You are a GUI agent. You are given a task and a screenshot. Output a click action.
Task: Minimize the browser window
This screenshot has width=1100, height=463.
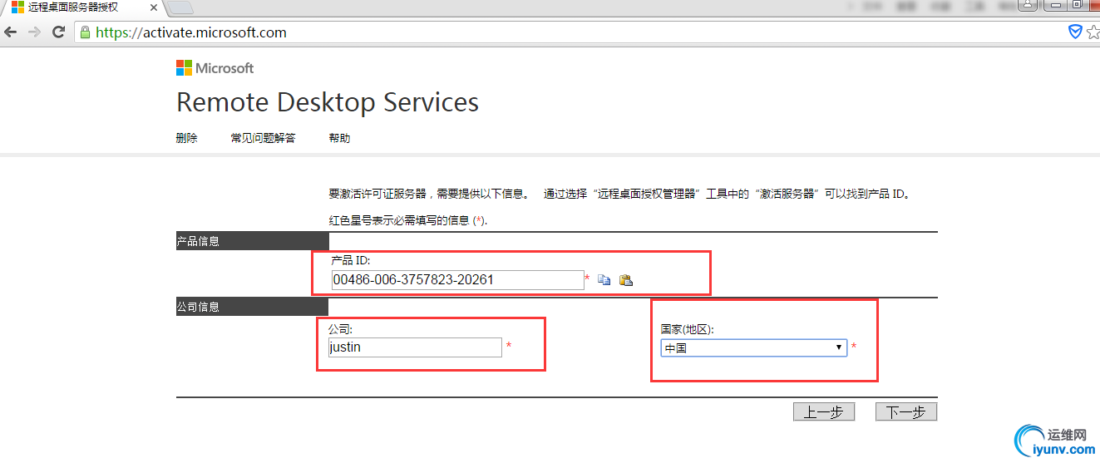[1055, 5]
